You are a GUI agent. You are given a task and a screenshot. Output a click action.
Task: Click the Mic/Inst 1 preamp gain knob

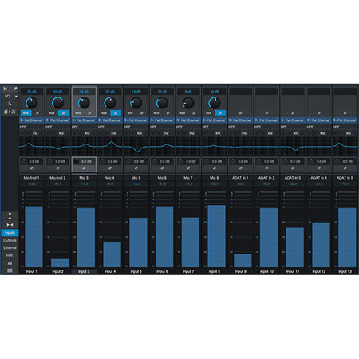tap(31, 103)
